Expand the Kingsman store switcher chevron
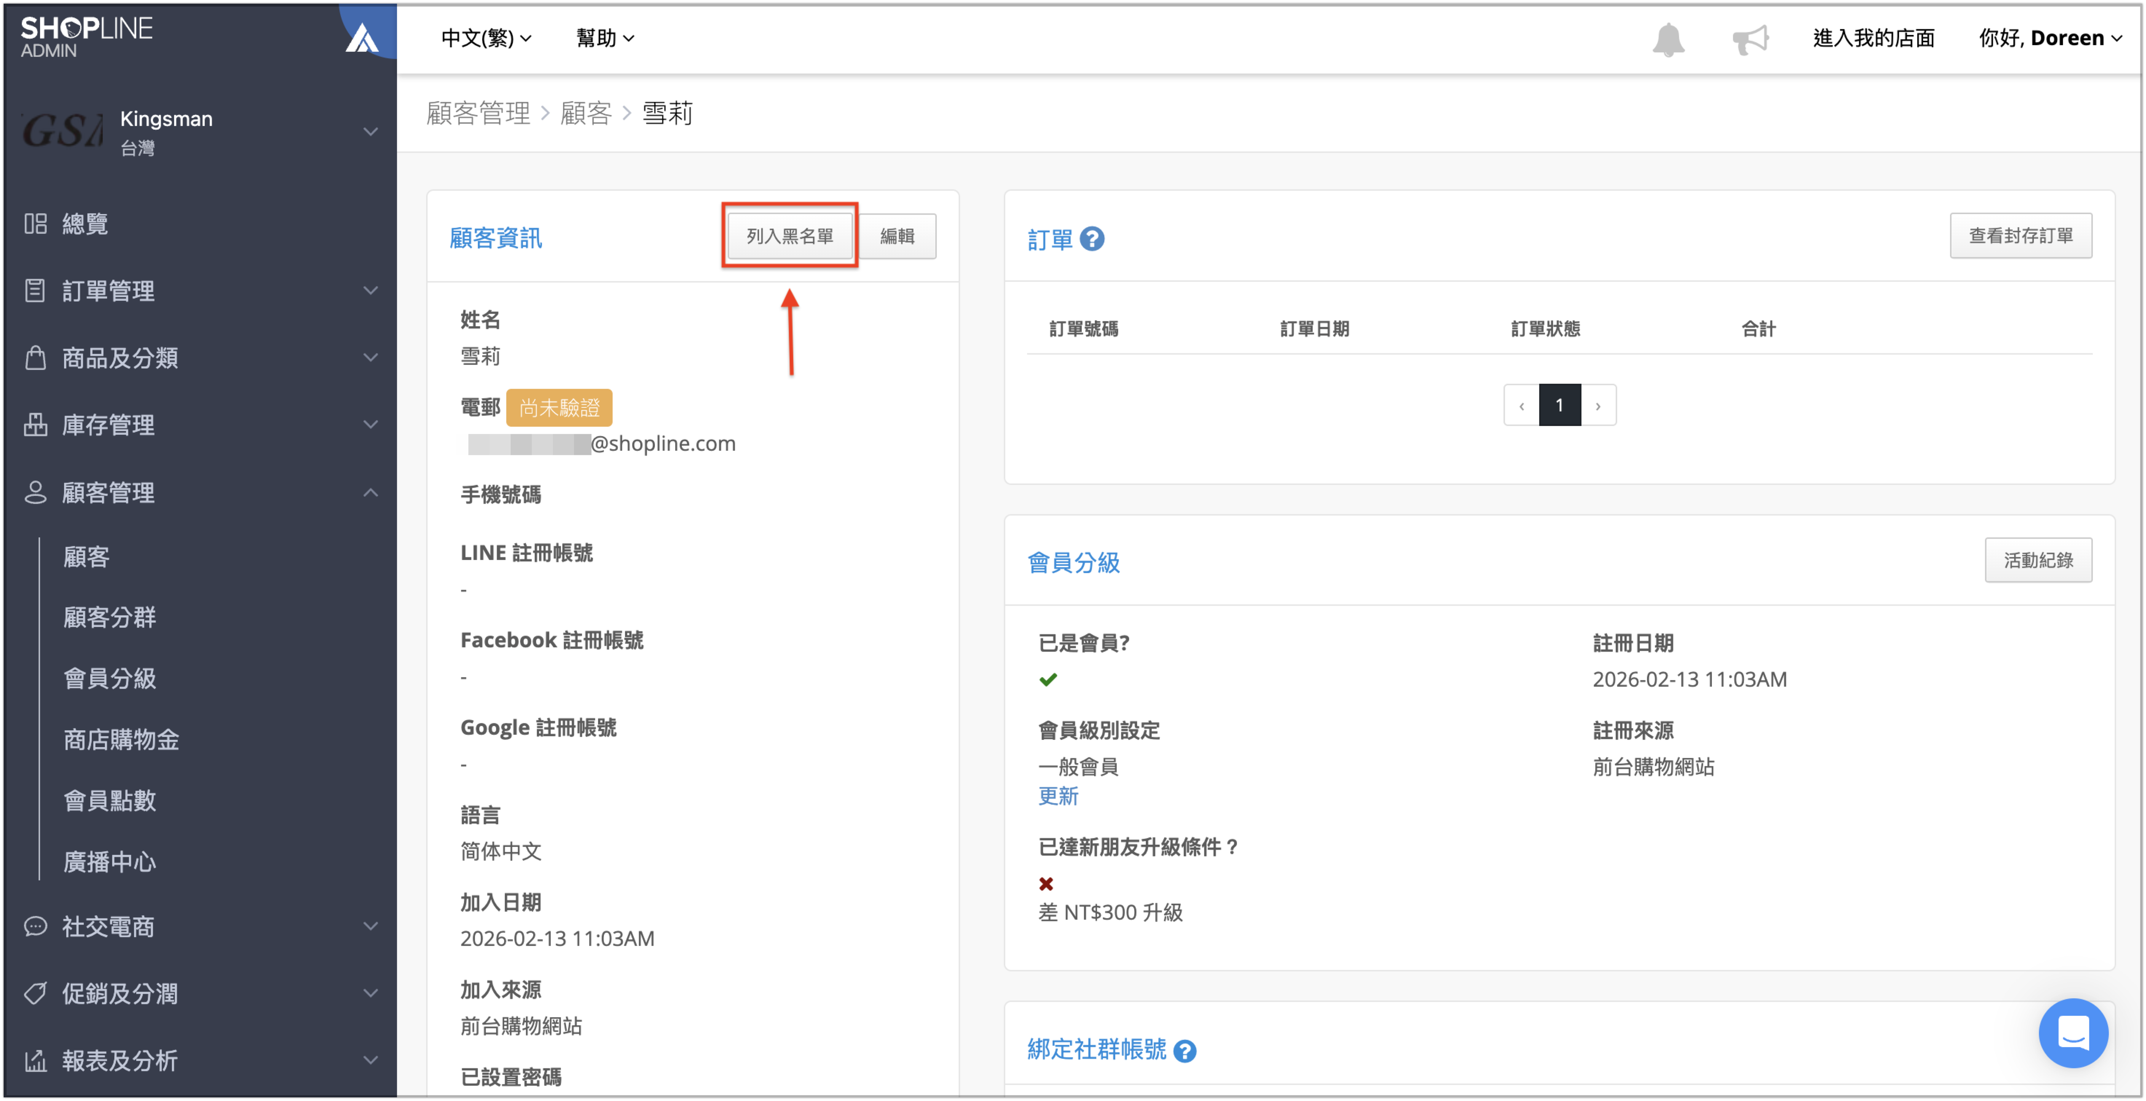The width and height of the screenshot is (2146, 1101). point(371,131)
